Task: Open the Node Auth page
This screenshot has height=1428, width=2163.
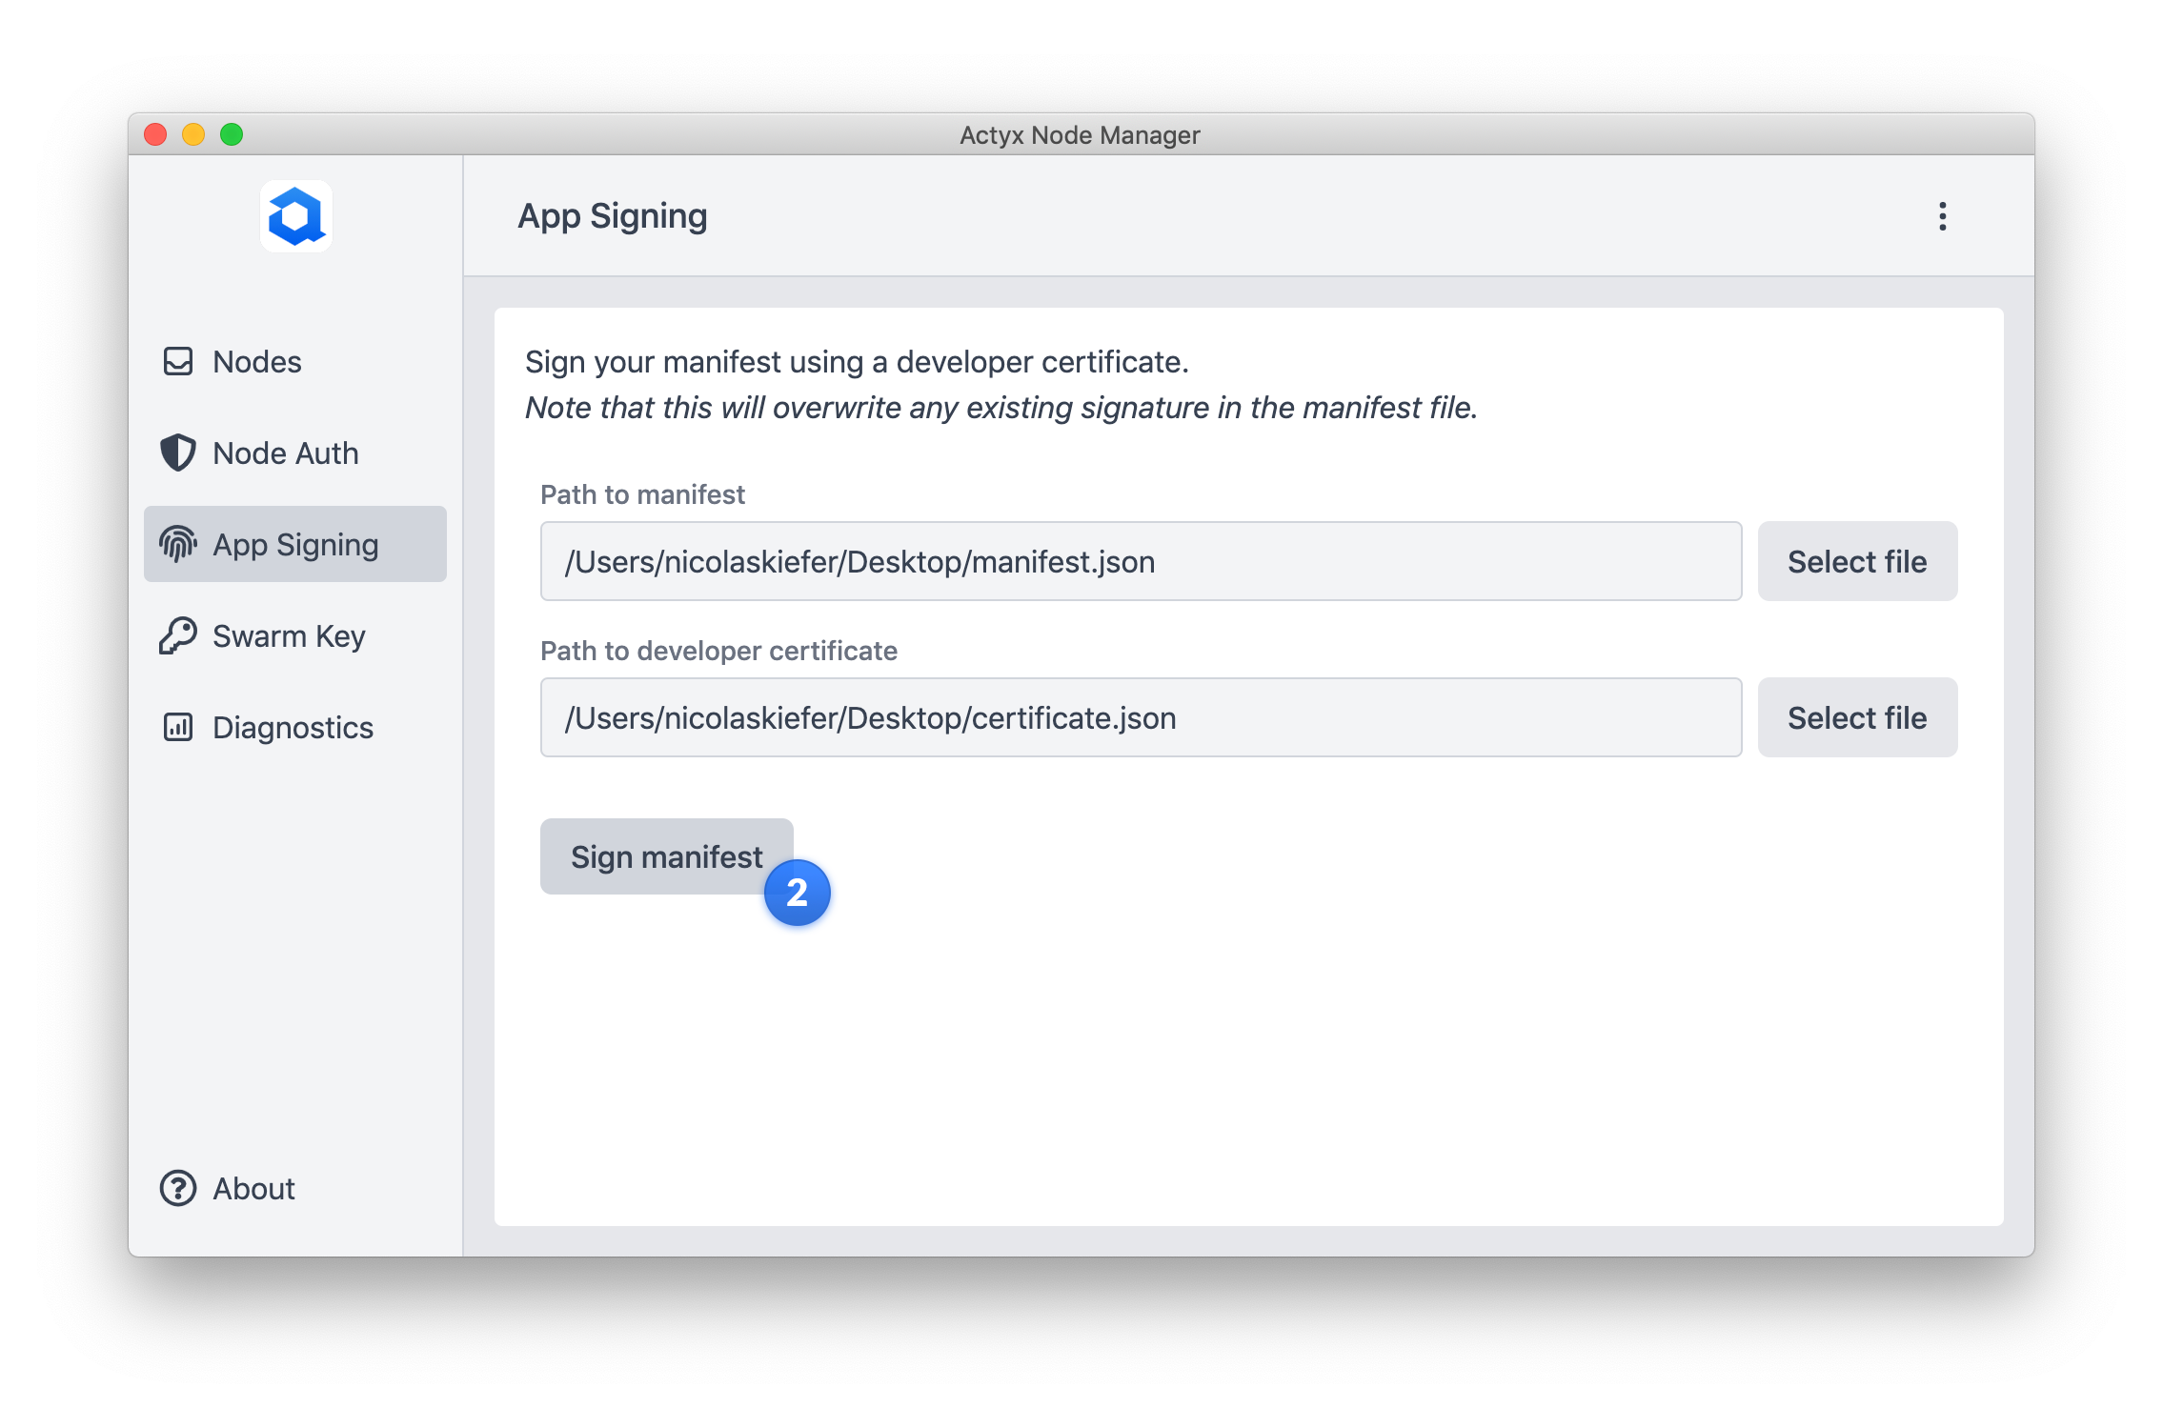Action: click(x=286, y=453)
